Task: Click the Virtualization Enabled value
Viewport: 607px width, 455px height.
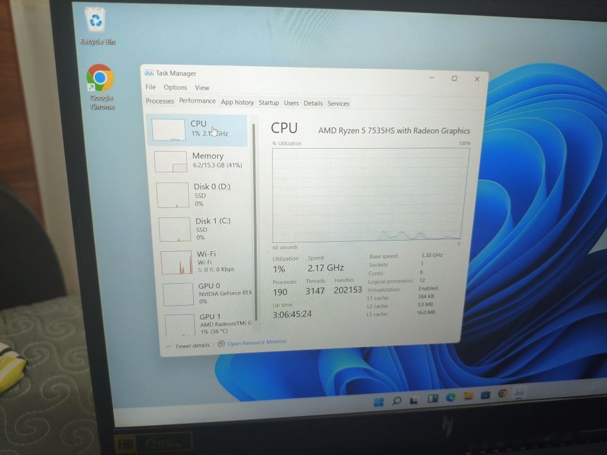Action: tap(428, 288)
